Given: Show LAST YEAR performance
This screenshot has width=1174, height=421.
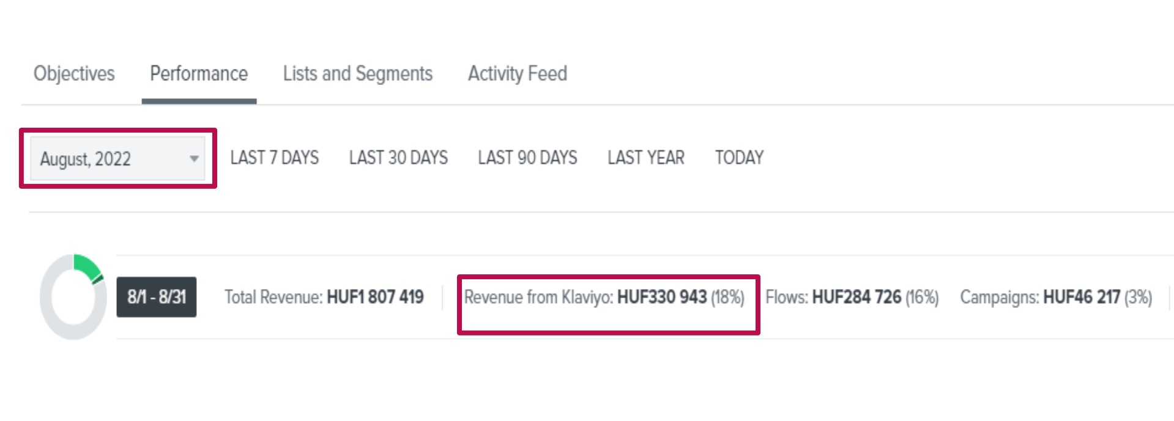Looking at the screenshot, I should (645, 158).
